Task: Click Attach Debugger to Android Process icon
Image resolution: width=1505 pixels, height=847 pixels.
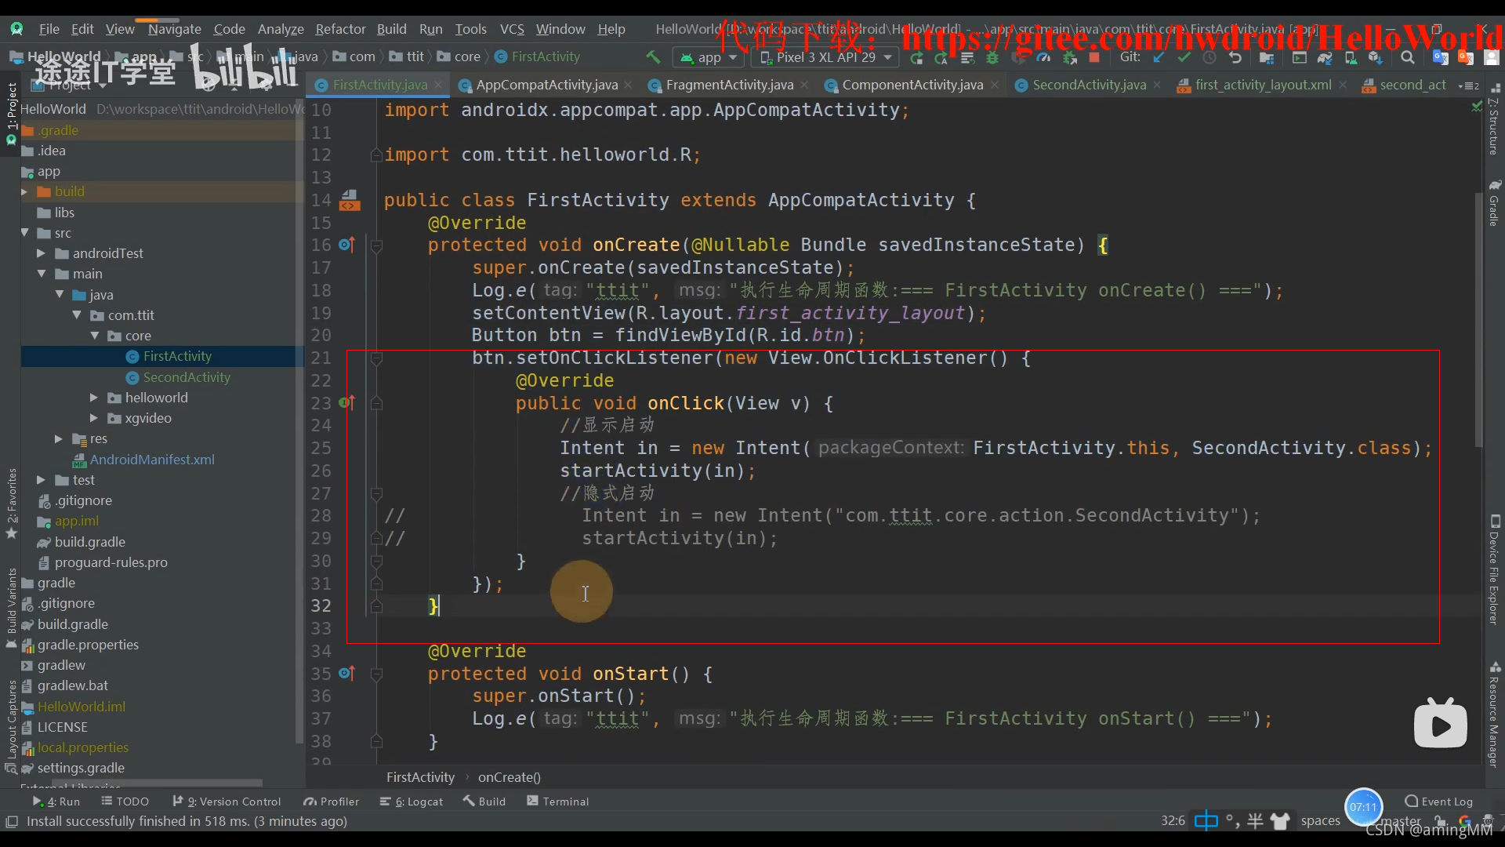Action: click(1069, 57)
